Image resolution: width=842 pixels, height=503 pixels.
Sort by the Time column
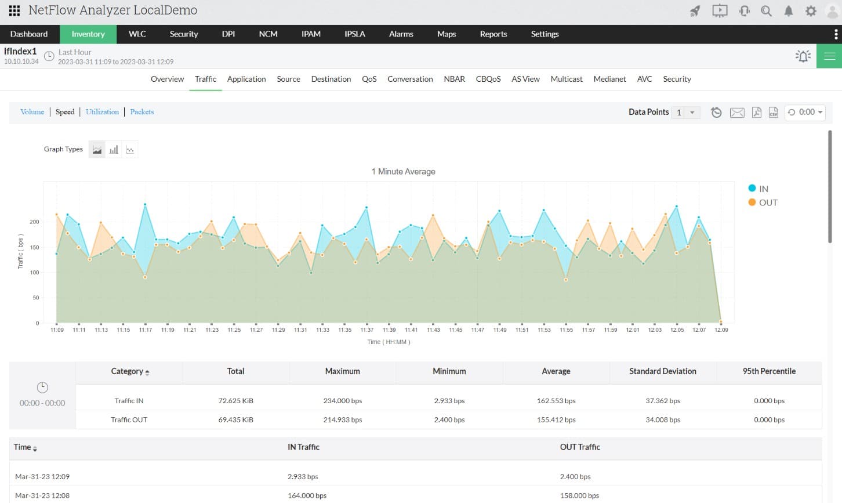click(x=26, y=447)
